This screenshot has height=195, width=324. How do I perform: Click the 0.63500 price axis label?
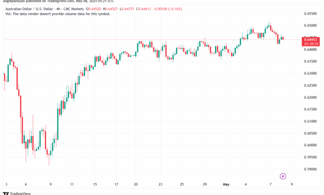click(x=310, y=61)
